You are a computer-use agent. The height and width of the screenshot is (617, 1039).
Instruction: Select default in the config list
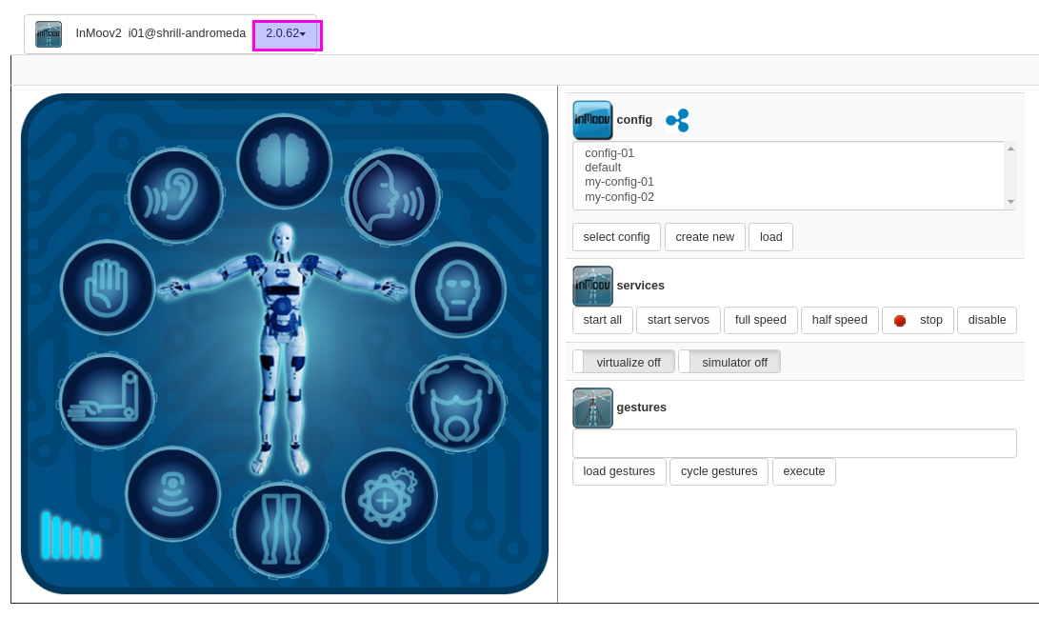click(603, 168)
